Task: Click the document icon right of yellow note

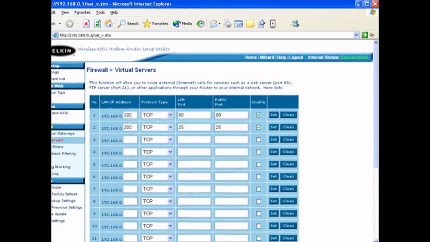Action: pyautogui.click(x=261, y=24)
